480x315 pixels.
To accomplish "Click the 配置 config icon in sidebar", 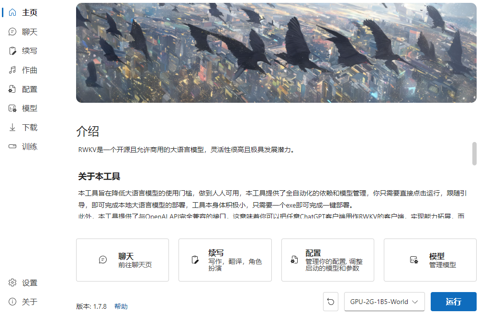I will point(12,89).
